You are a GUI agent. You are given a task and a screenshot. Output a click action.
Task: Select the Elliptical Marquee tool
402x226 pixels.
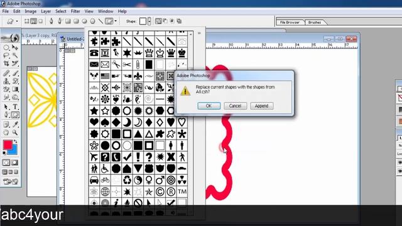(x=6, y=48)
